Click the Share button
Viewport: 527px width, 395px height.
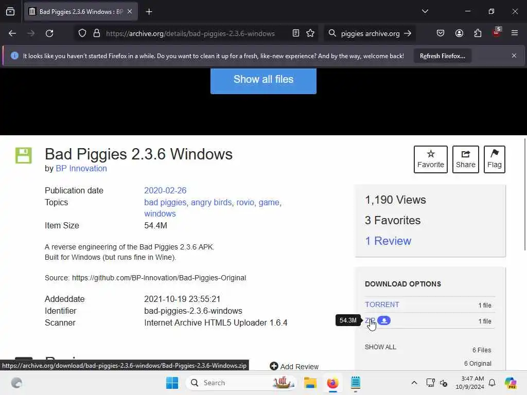(x=465, y=159)
